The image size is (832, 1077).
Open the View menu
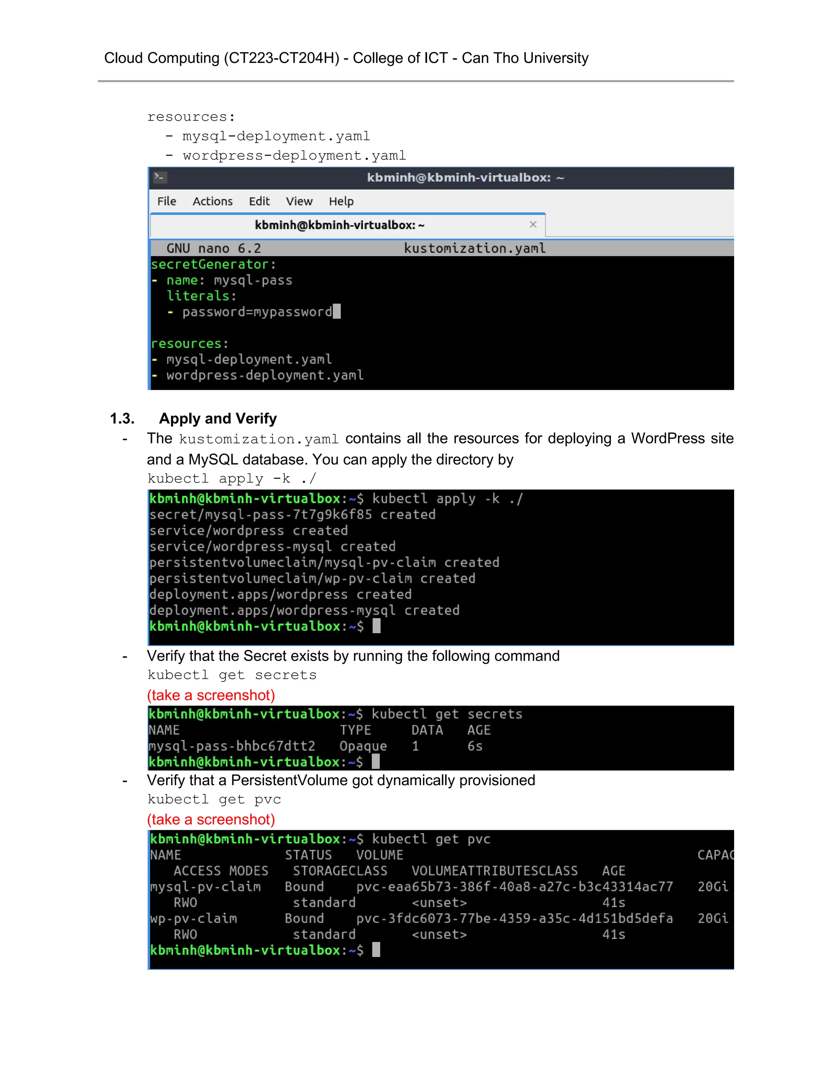point(299,201)
